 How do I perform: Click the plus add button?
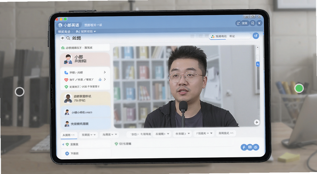click(x=63, y=38)
